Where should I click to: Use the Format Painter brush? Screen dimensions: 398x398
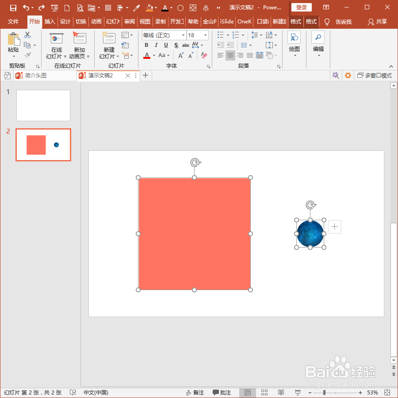pyautogui.click(x=27, y=55)
